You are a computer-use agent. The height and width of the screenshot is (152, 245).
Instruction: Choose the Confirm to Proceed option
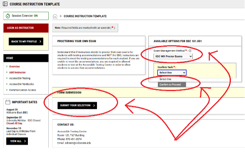pyautogui.click(x=172, y=85)
